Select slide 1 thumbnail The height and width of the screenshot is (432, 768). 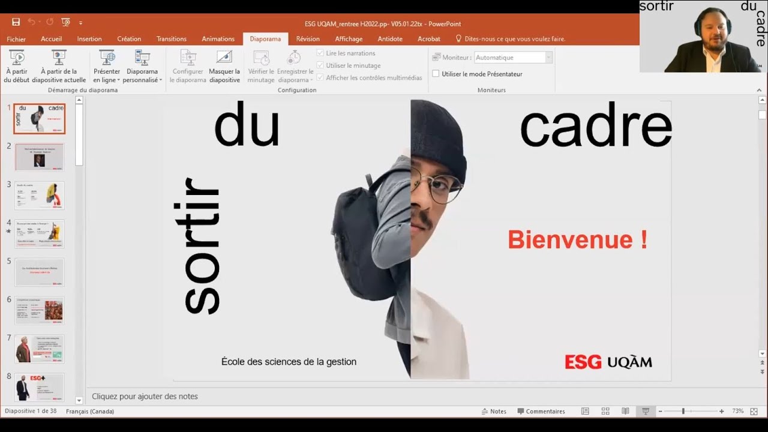tap(40, 119)
